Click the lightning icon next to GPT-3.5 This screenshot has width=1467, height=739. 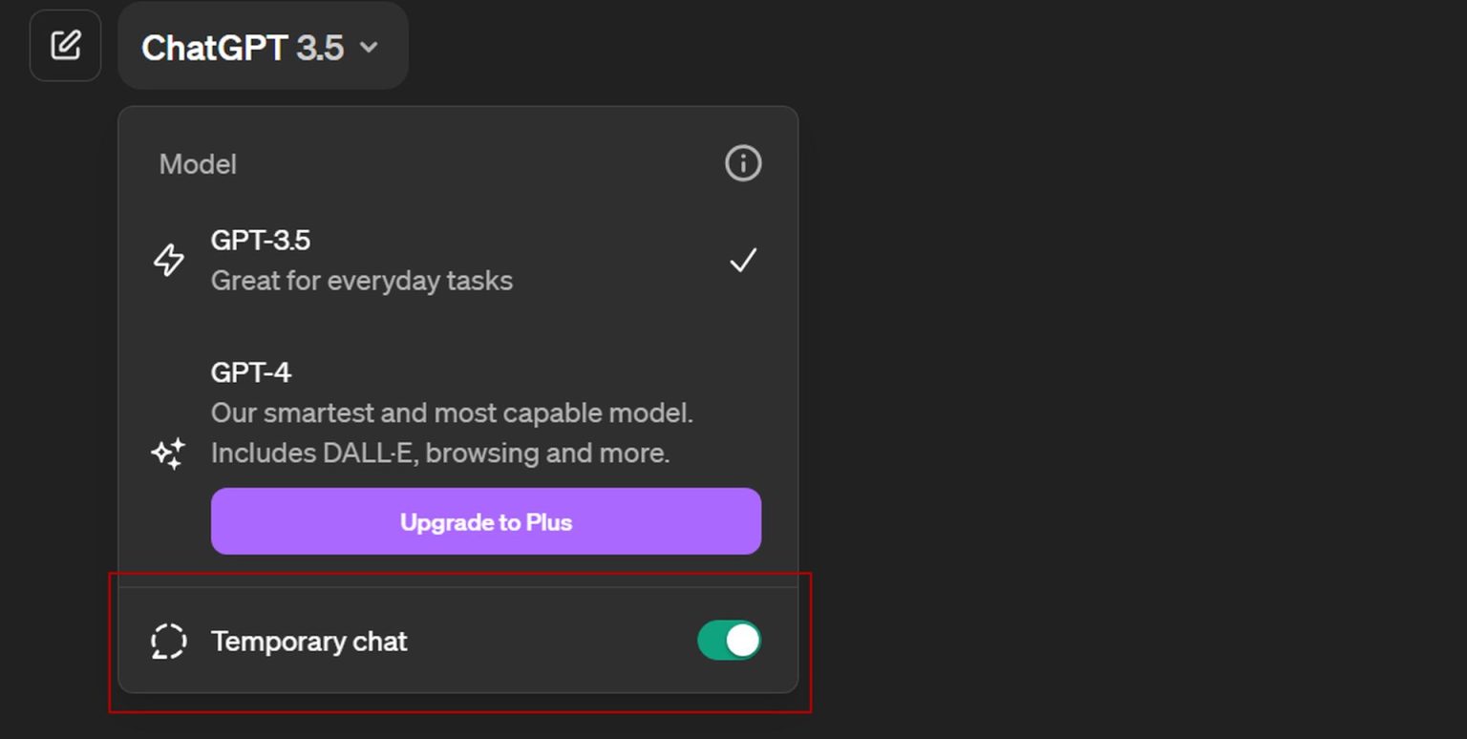[x=169, y=259]
